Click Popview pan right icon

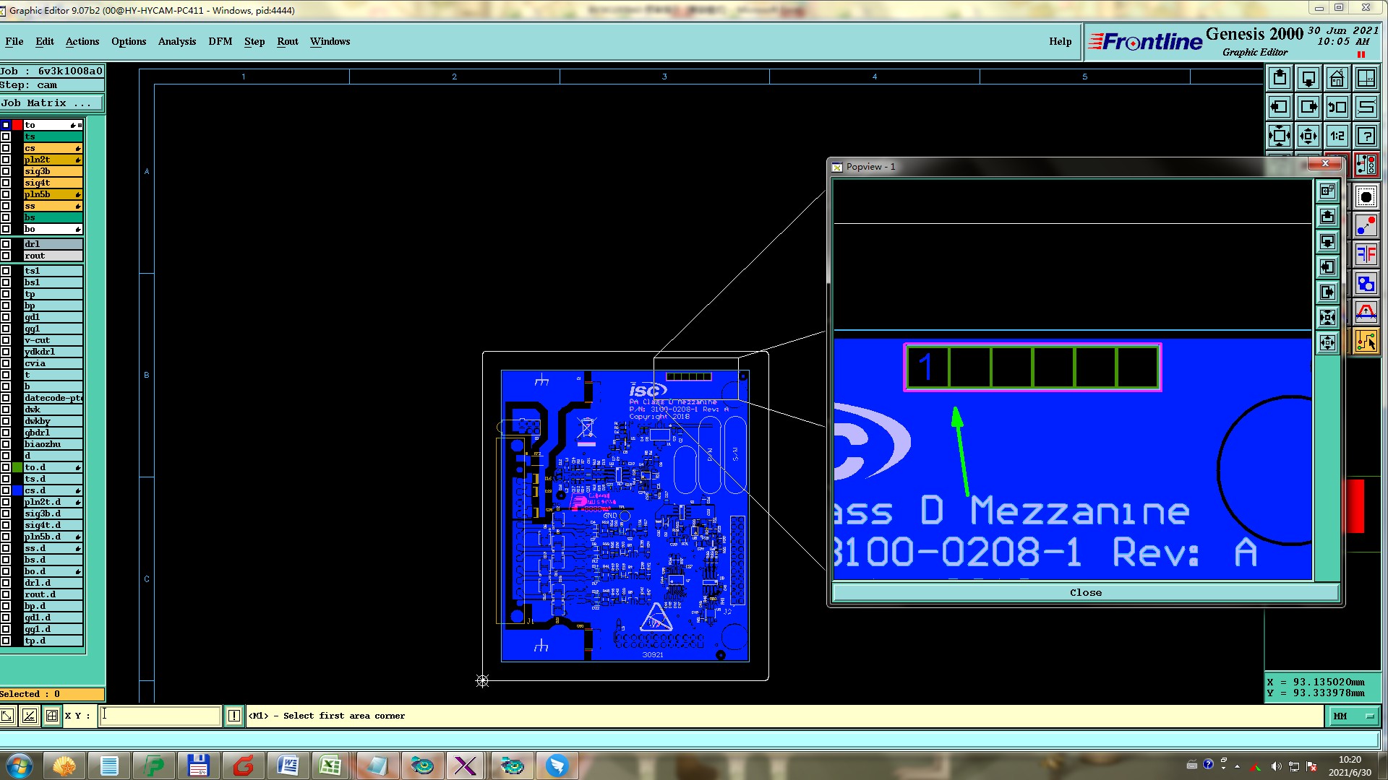tap(1328, 292)
